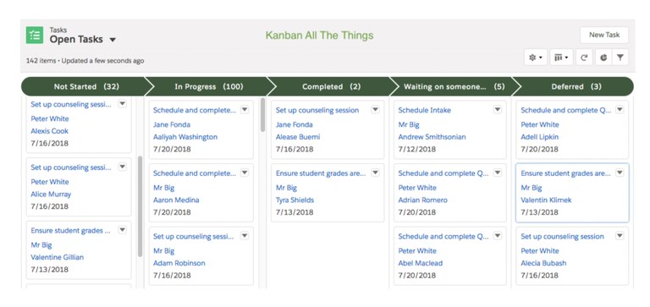Select the Not Started column header
This screenshot has width=650, height=307.
tap(85, 86)
